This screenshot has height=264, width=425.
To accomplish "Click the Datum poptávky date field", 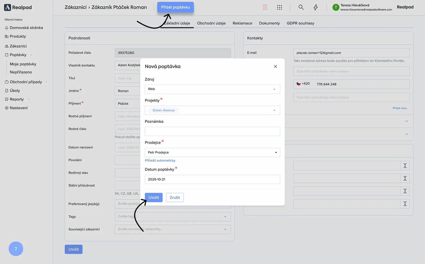I will pyautogui.click(x=212, y=179).
